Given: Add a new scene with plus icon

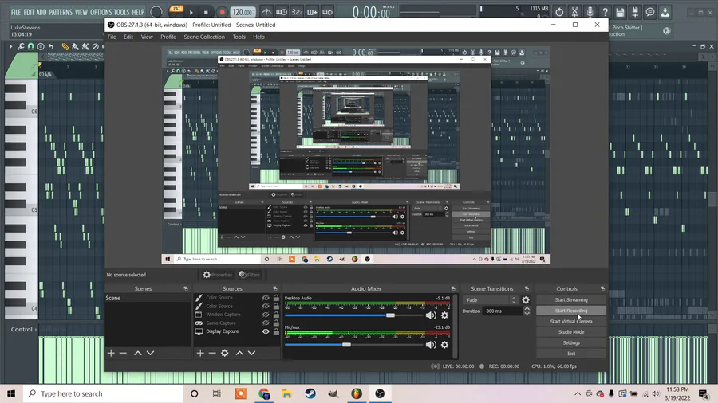Looking at the screenshot, I should pyautogui.click(x=111, y=353).
